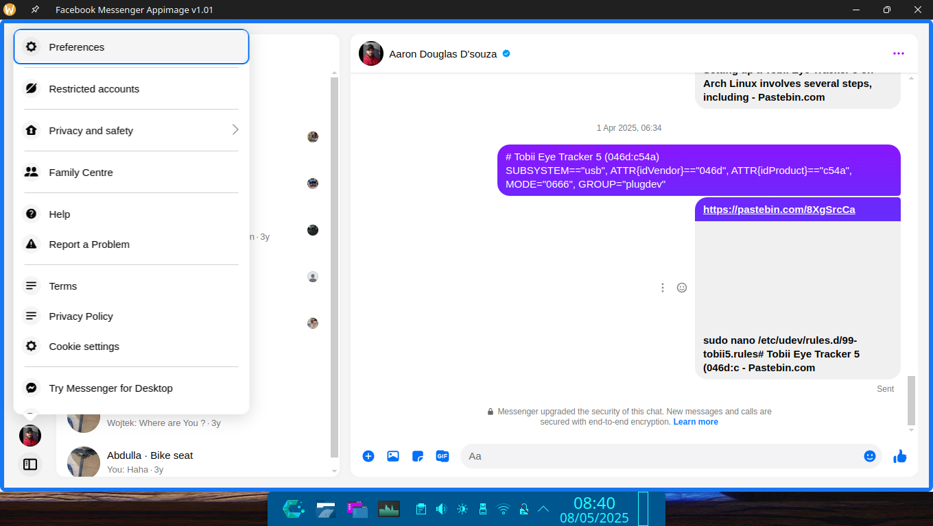Click the pin window icon in title bar
The width and height of the screenshot is (933, 526).
tap(35, 10)
